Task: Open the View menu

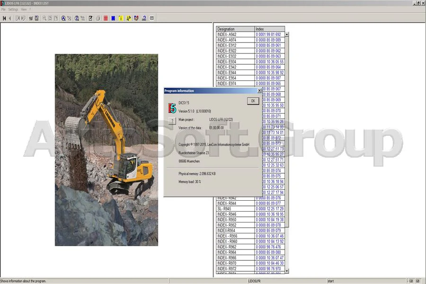Action: point(23,9)
